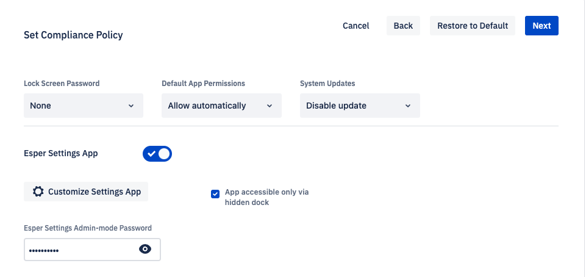This screenshot has height=277, width=586.
Task: Uncheck App accessible only via hidden dock
Action: pos(215,194)
